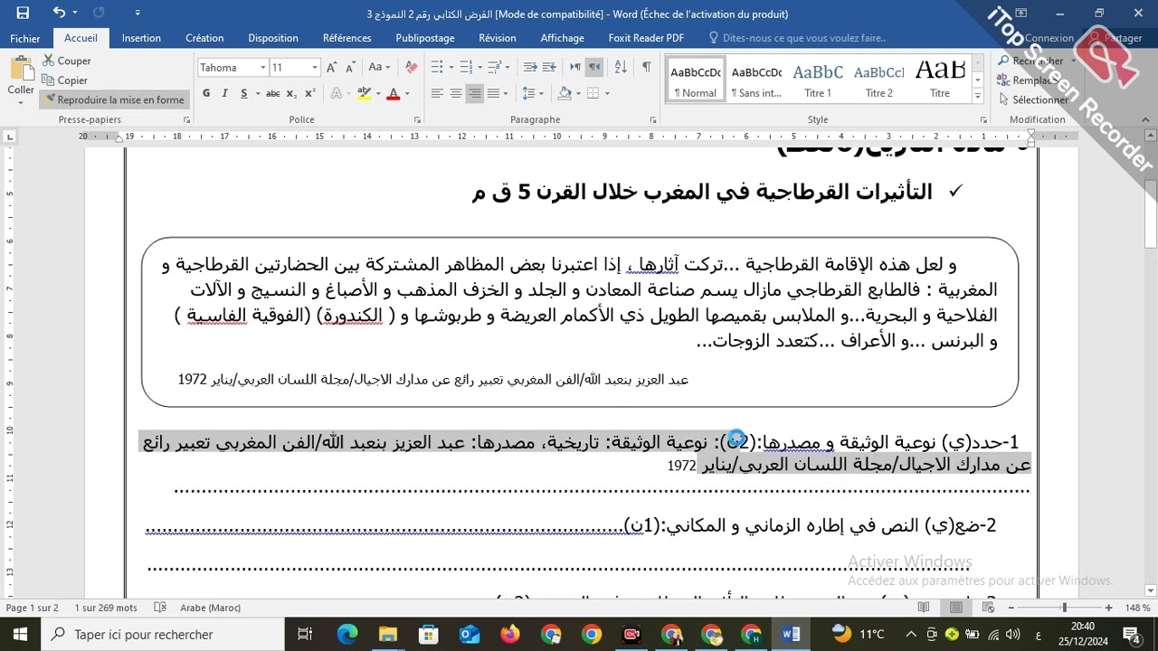
Task: Sort text with the A-Z sort icon
Action: [621, 68]
